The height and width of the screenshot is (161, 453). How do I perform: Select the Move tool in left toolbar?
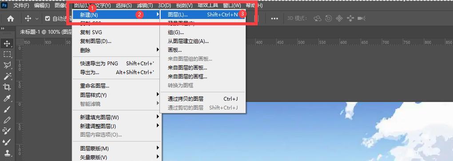[x=7, y=43]
